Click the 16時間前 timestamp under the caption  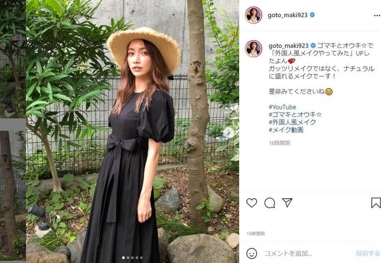coord(279,143)
